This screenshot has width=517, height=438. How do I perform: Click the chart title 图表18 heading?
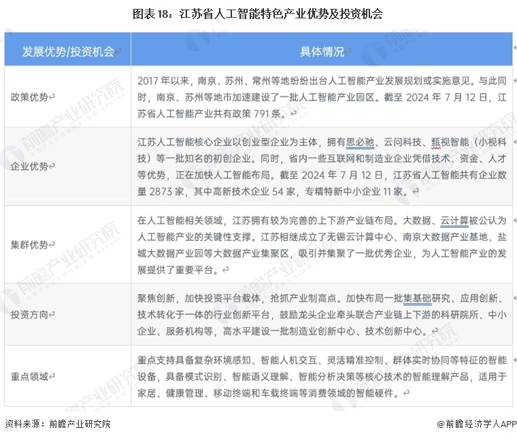[x=258, y=13]
